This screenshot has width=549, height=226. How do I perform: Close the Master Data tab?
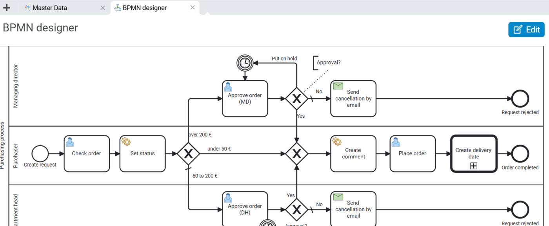tap(103, 8)
